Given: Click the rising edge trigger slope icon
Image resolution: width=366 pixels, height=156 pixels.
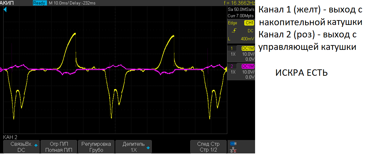Looking at the screenshot, I should pyautogui.click(x=235, y=31).
